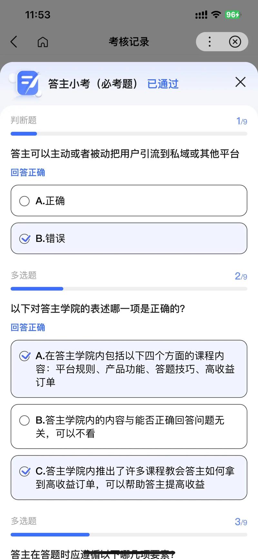Tap the back arrow in header

(x=14, y=42)
